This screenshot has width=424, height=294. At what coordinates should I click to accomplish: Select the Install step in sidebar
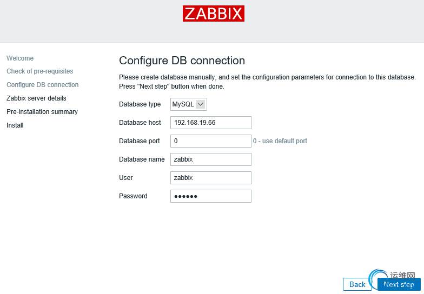pos(15,125)
